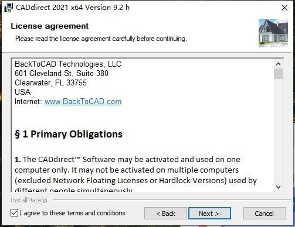The image size is (295, 227).
Task: Click the scroll up arrow in license text
Action: (x=278, y=64)
